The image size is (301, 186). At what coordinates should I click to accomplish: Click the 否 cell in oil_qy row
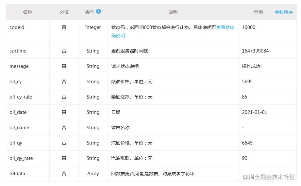click(64, 143)
